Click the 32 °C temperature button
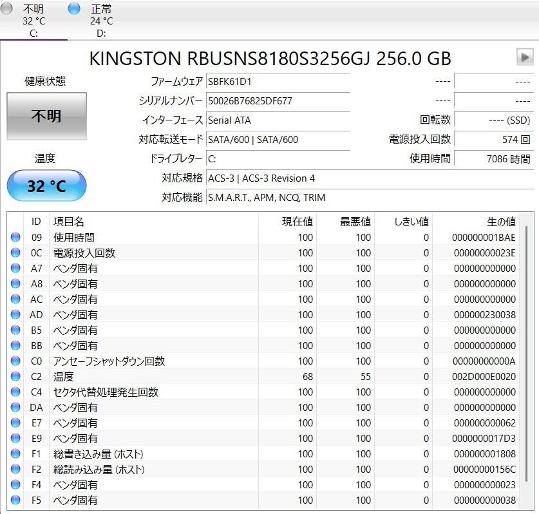539x514 pixels. 46,186
